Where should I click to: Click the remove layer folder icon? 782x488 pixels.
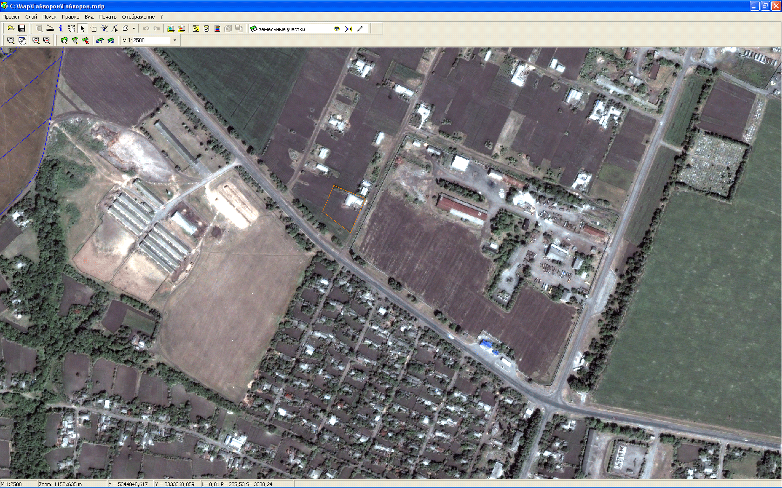click(x=182, y=28)
